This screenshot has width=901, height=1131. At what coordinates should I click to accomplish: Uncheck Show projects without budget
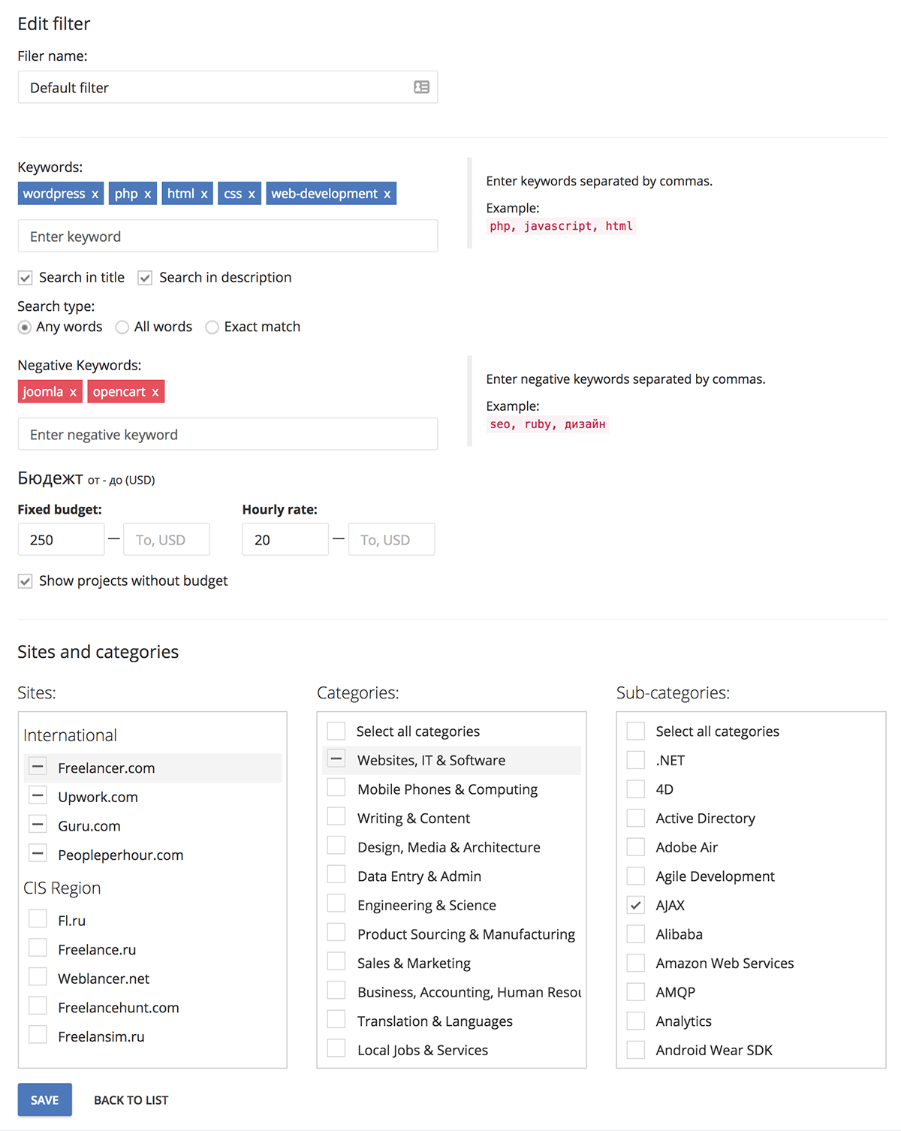[x=26, y=581]
